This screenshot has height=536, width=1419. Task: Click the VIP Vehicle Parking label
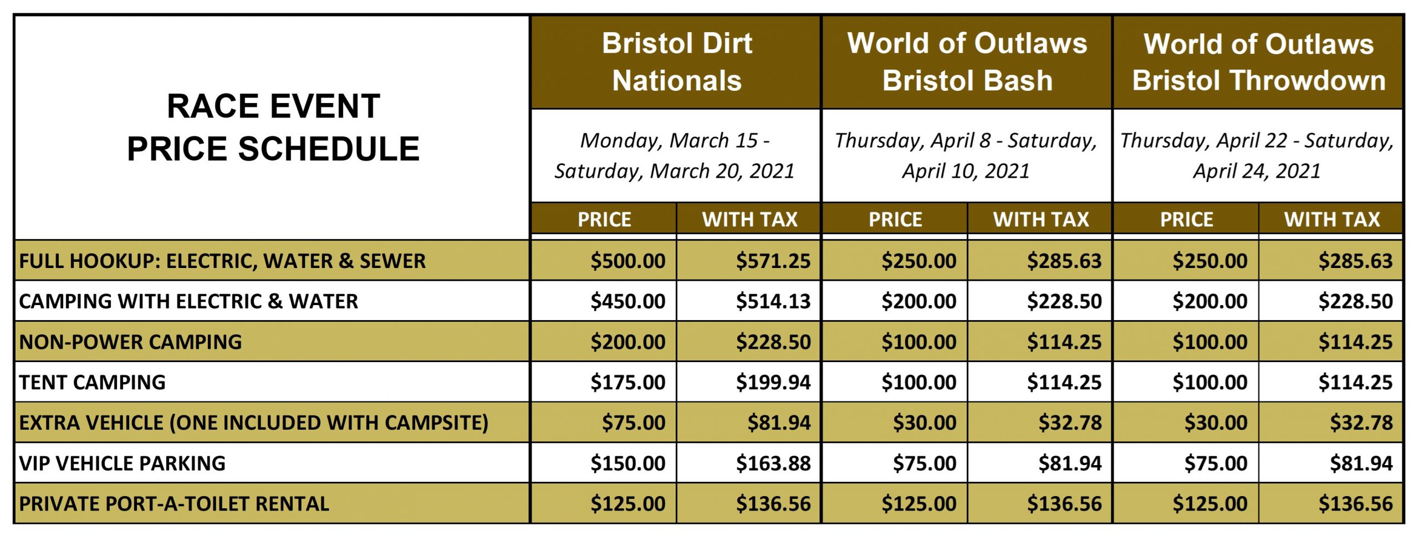[x=122, y=463]
